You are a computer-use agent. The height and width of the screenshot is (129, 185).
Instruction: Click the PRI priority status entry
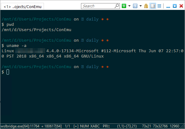tap(106, 126)
